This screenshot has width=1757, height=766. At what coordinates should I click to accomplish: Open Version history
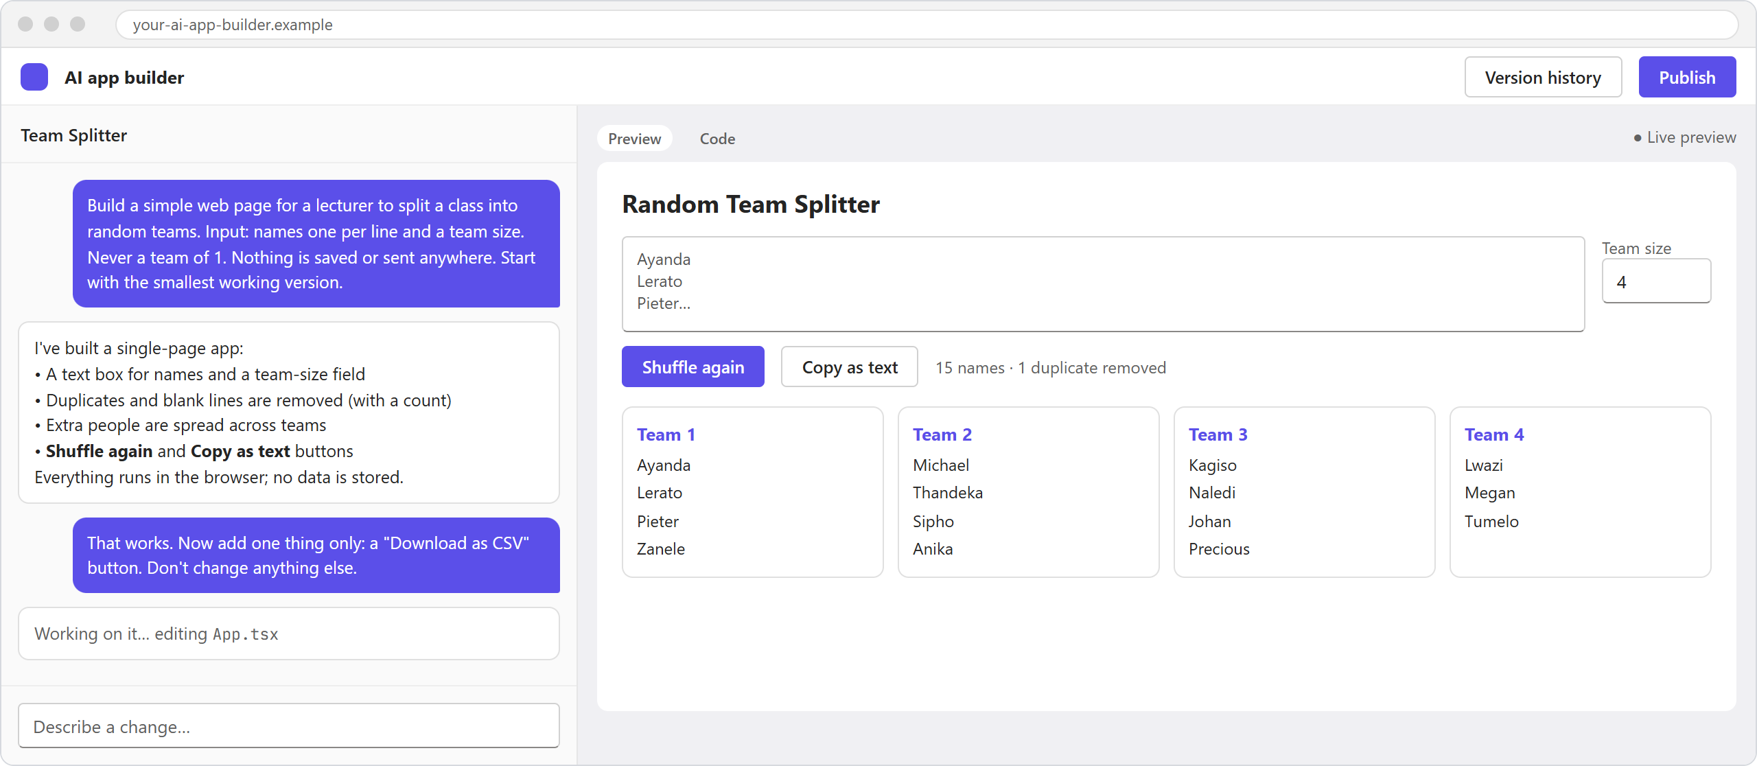click(1543, 77)
